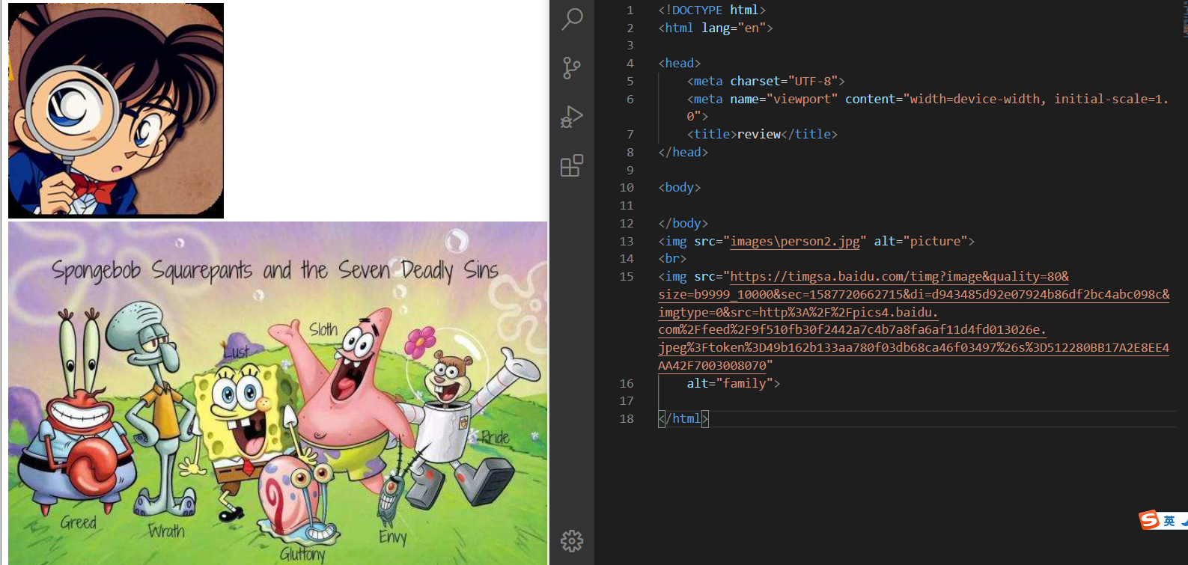Click the <!DOCTYPE html> line
Viewport: 1188px width, 565px height.
tap(712, 10)
